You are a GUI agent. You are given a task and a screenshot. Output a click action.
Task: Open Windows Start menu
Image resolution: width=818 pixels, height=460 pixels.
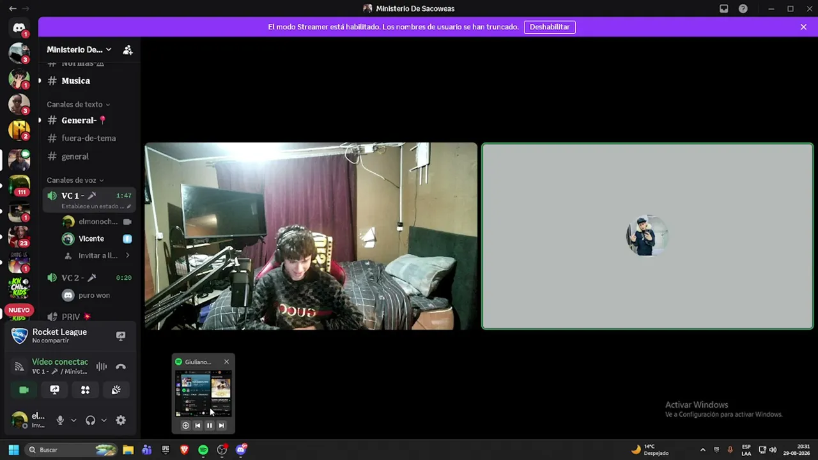[13, 450]
